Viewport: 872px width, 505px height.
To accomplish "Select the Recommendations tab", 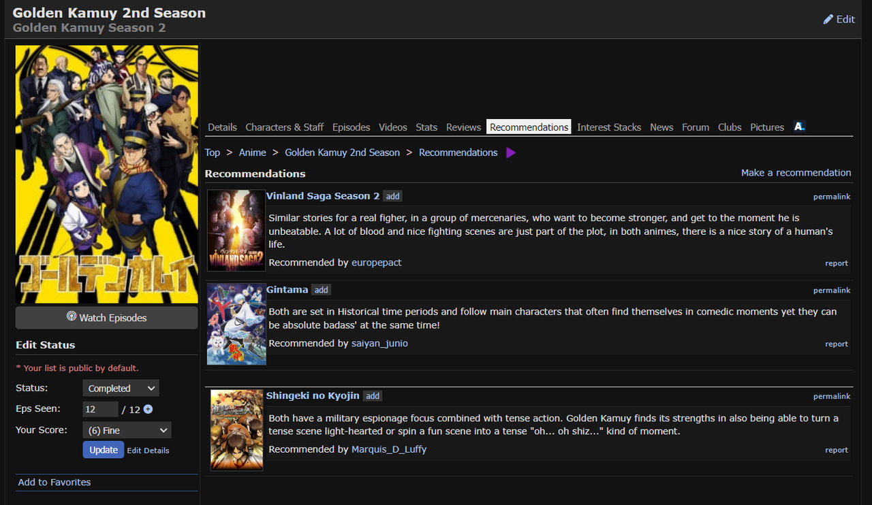I will click(x=529, y=127).
